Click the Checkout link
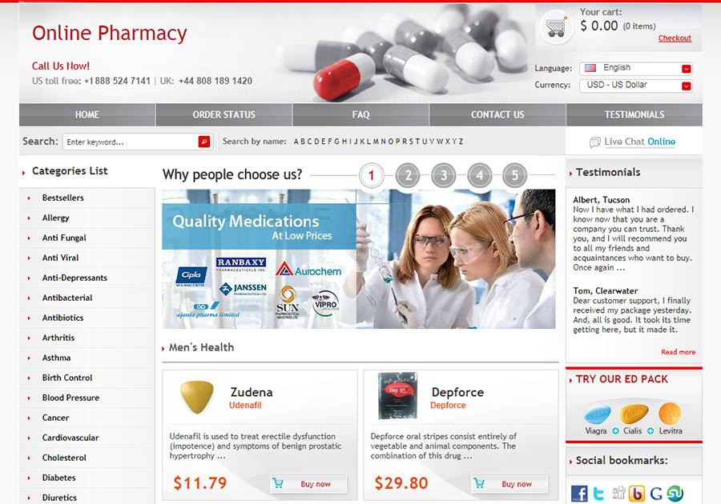The height and width of the screenshot is (504, 721). point(675,38)
